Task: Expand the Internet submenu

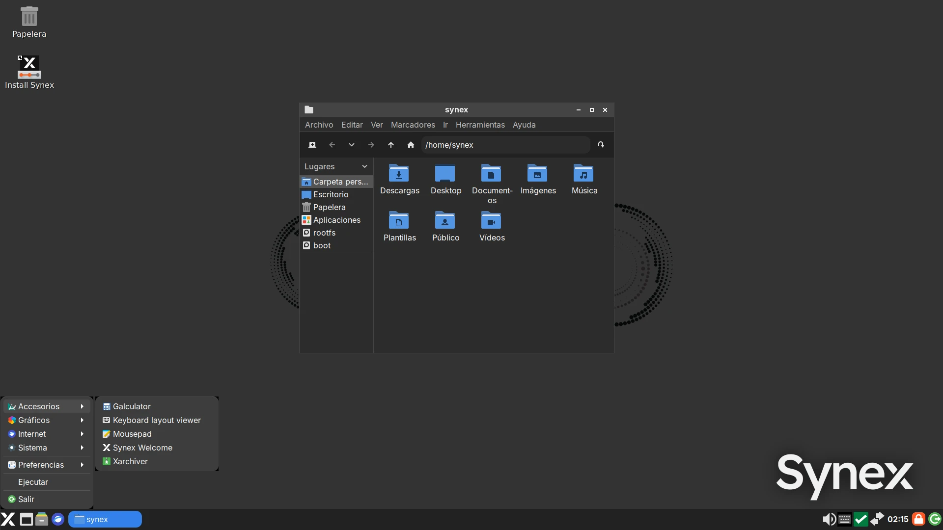Action: point(47,434)
